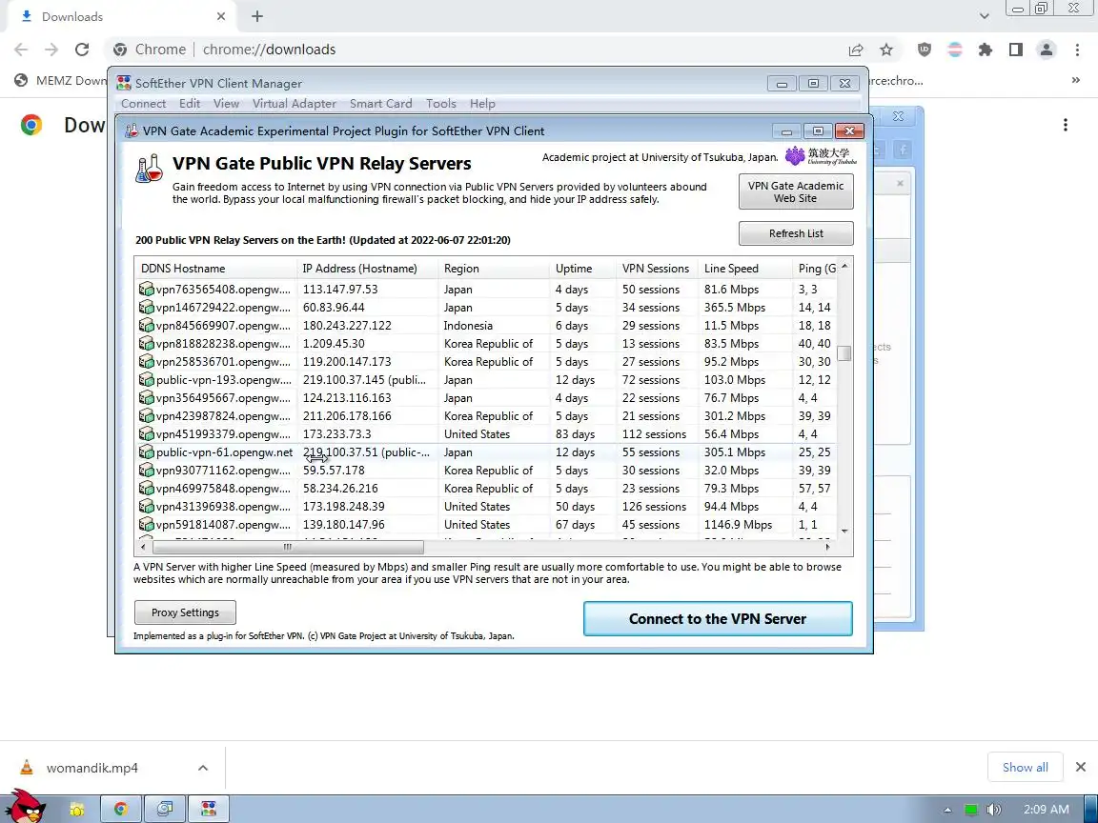The height and width of the screenshot is (823, 1098).
Task: Open Chrome profile avatar icon
Action: pyautogui.click(x=1047, y=50)
